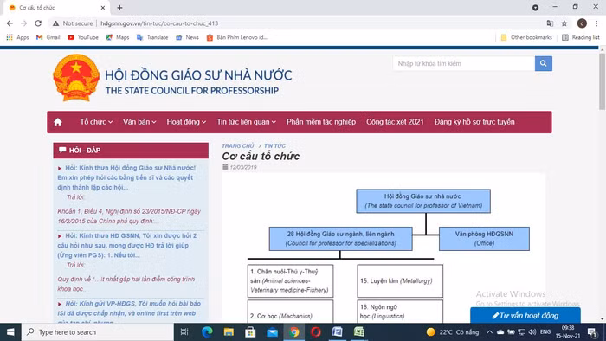Click the HỎI - ĐÁP panel header
This screenshot has height=341, width=606.
(131, 151)
